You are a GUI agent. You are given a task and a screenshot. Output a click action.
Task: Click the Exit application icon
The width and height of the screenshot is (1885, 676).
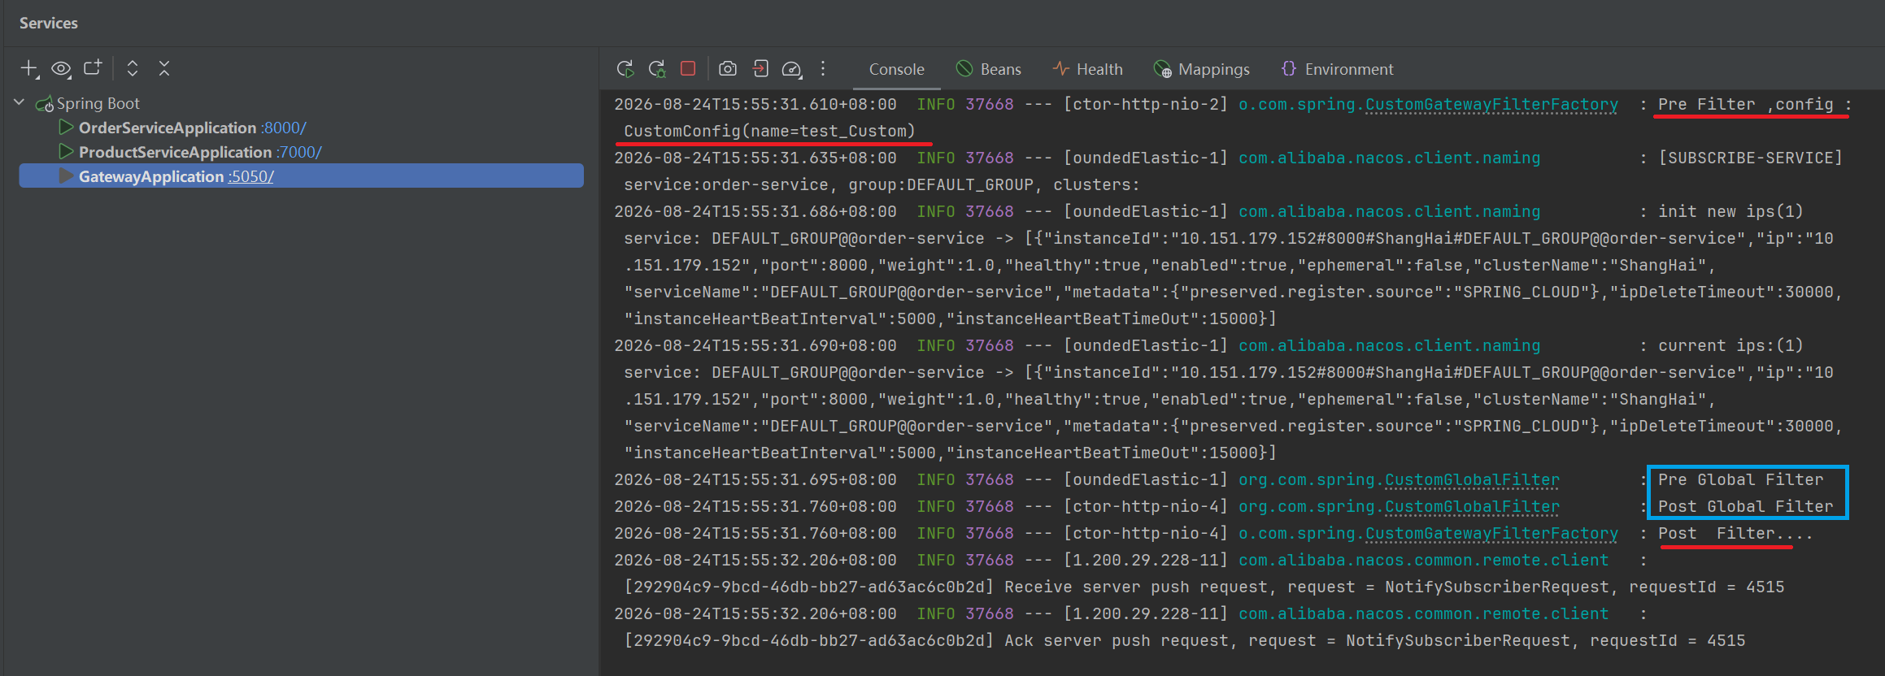click(x=760, y=69)
